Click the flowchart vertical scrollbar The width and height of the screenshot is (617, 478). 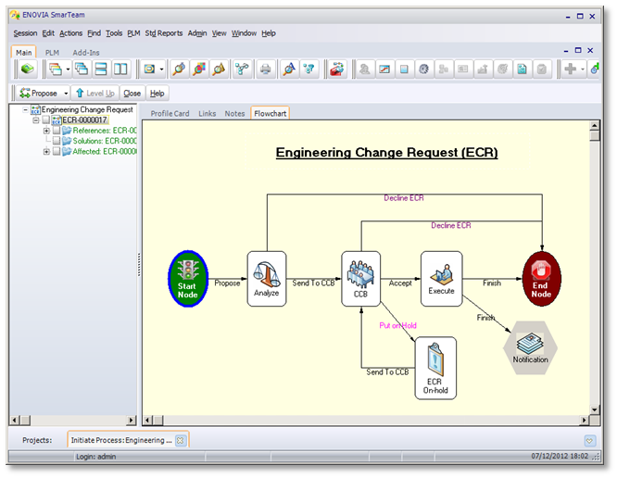[594, 269]
